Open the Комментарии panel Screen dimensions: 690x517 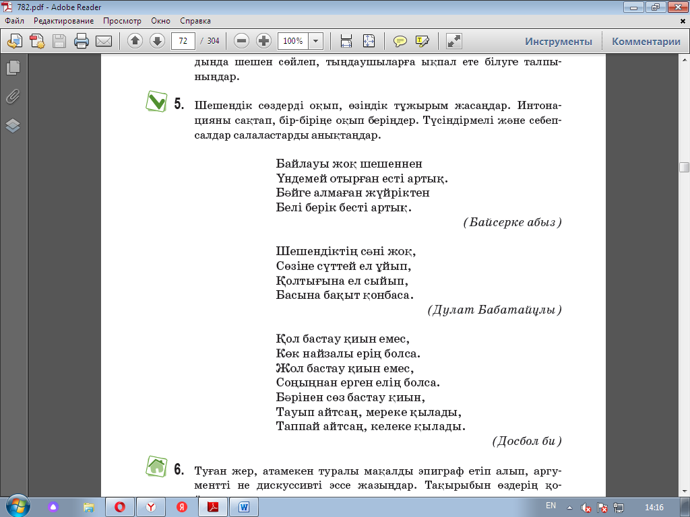coord(646,41)
